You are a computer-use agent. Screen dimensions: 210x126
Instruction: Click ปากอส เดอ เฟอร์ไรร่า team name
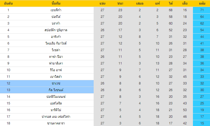(x=56, y=117)
